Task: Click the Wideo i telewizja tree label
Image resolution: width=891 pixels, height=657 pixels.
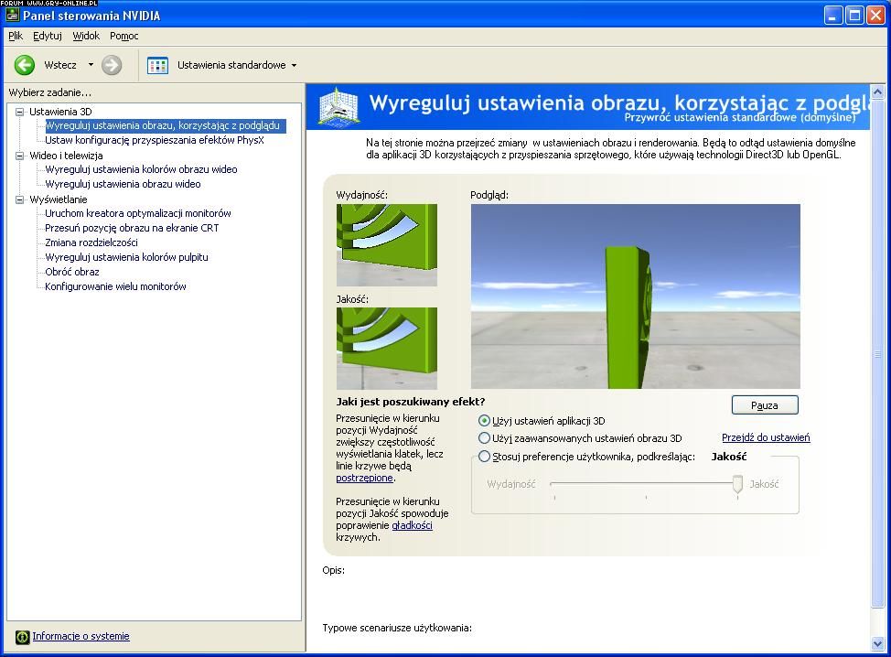Action: click(x=66, y=156)
